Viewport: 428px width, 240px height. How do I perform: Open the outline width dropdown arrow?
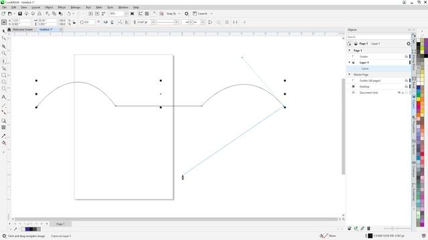(153, 22)
